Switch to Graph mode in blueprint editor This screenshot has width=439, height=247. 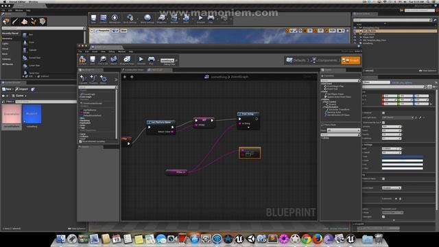(x=351, y=60)
